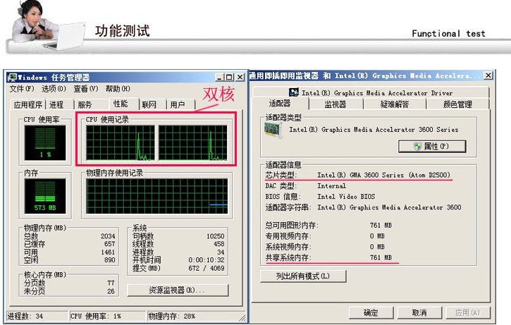Click the first CPU 使用记录 graph
The image size is (511, 325).
121,142
